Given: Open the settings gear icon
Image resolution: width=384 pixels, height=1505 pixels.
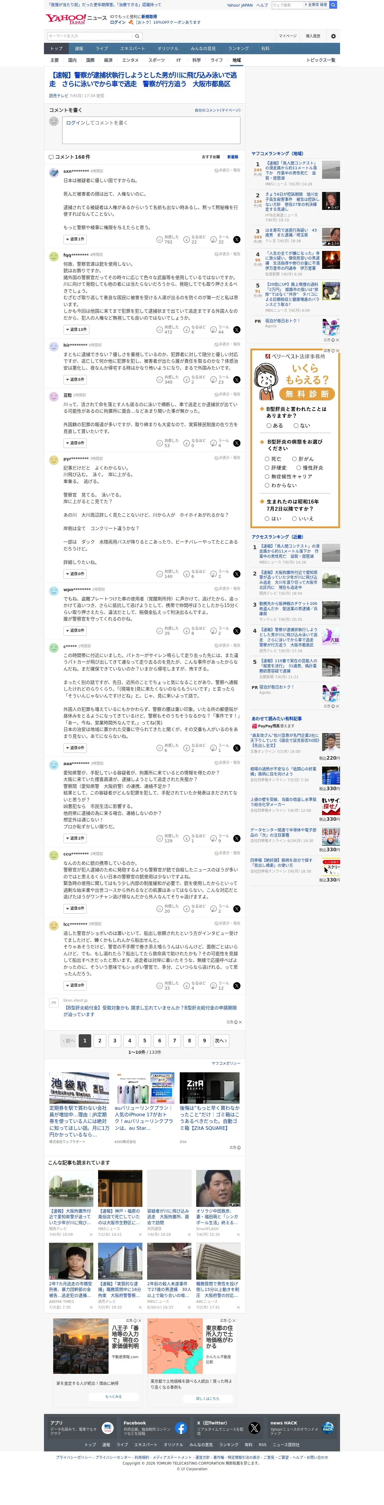Looking at the screenshot, I should point(333,36).
